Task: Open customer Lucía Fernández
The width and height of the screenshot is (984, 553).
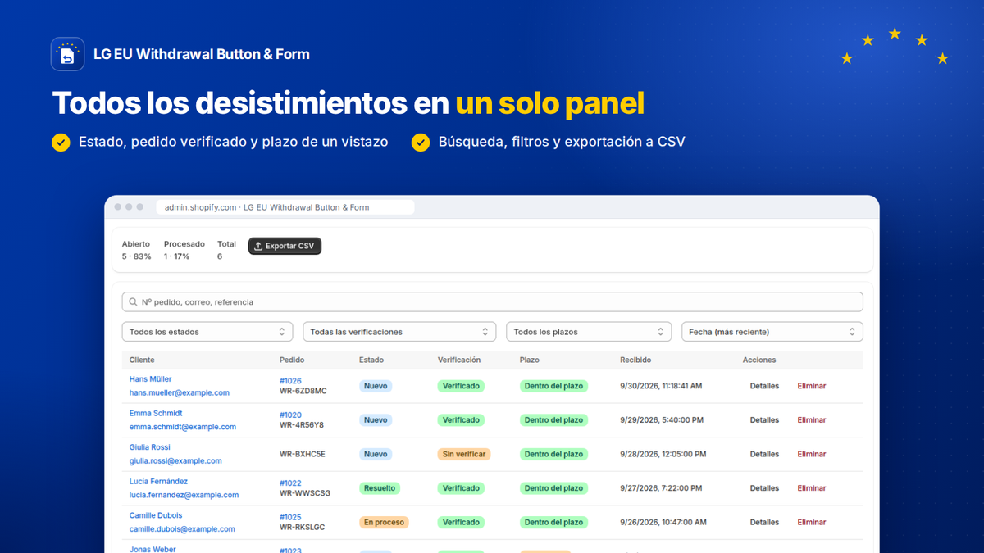Action: [x=158, y=482]
